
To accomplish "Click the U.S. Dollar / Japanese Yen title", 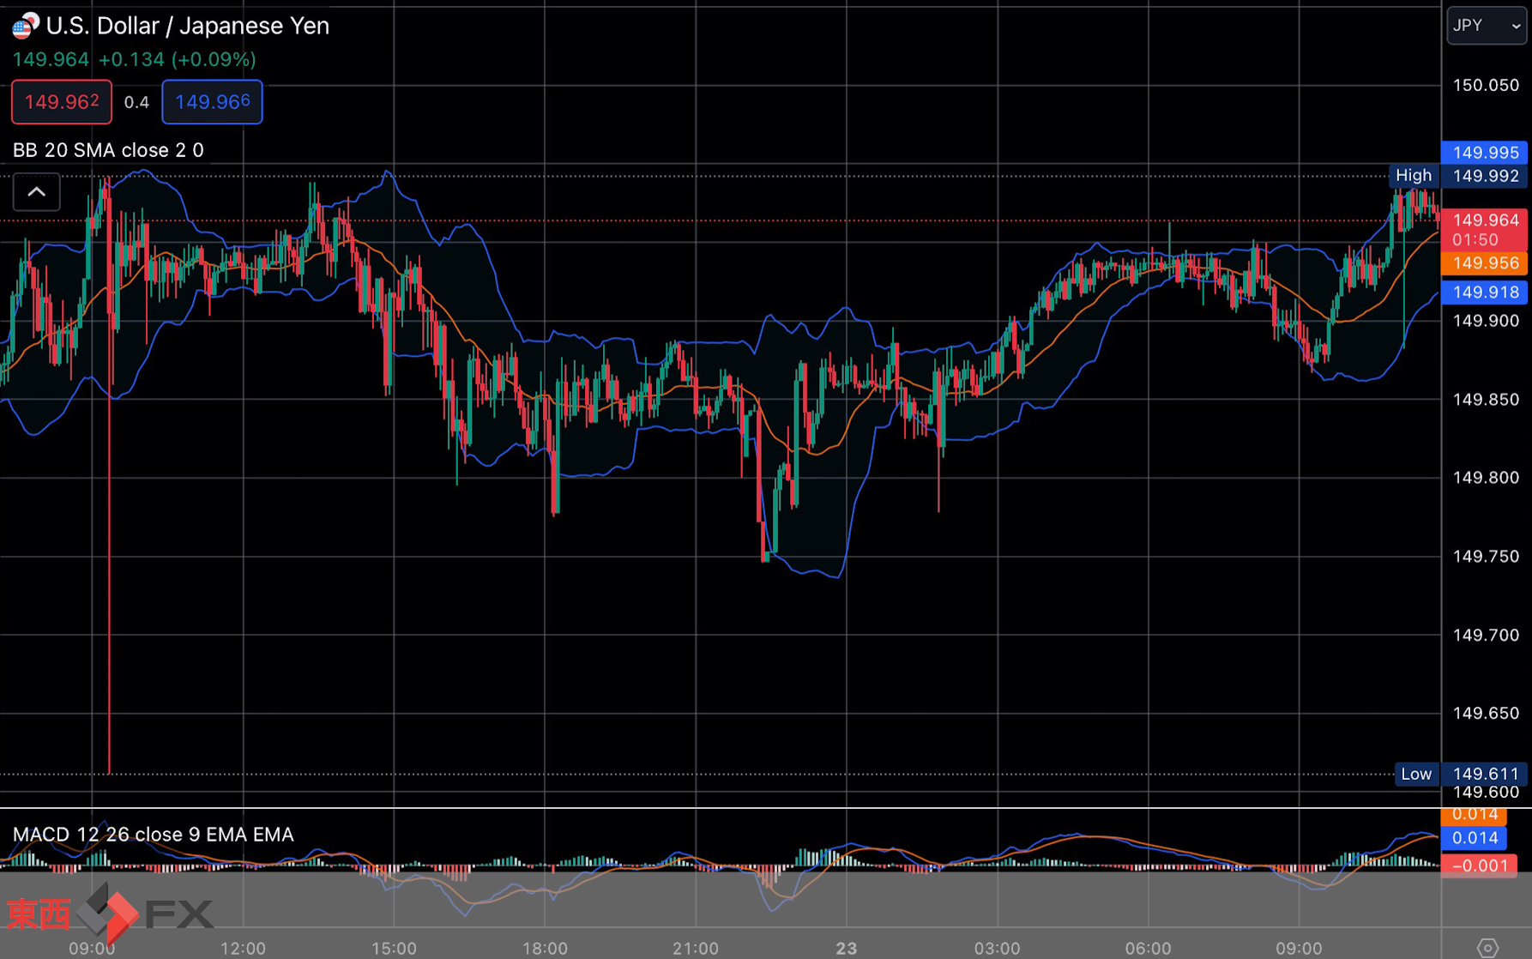I will tap(187, 26).
